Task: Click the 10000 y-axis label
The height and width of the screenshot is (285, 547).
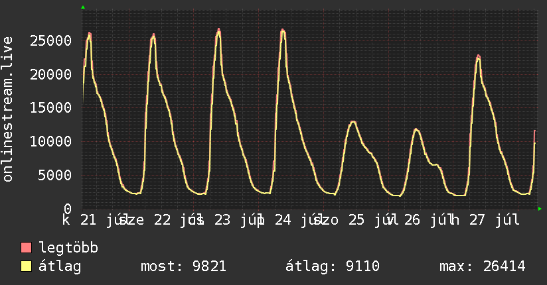Action: point(51,141)
